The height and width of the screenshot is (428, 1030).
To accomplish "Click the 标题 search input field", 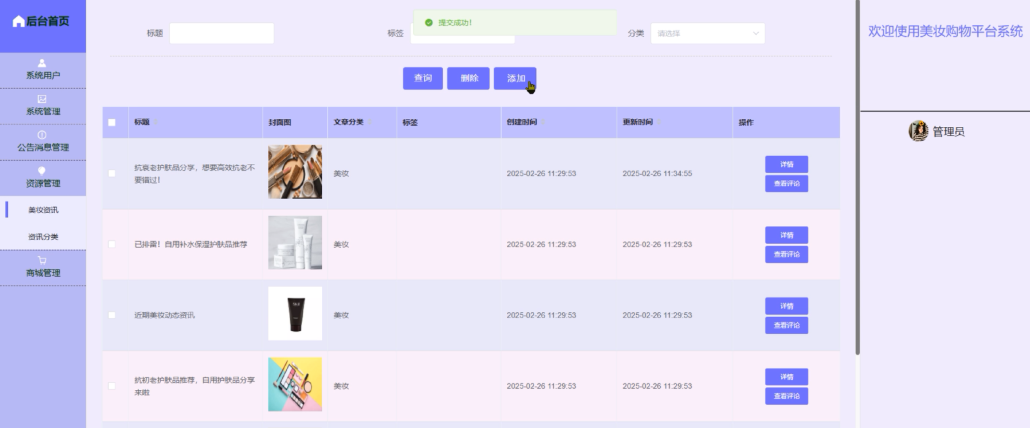I will pyautogui.click(x=221, y=34).
